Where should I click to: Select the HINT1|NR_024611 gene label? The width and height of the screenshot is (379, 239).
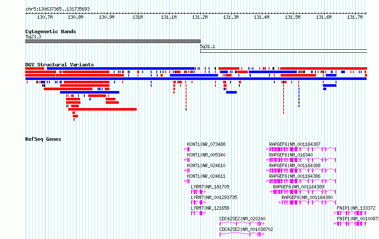[x=206, y=176]
